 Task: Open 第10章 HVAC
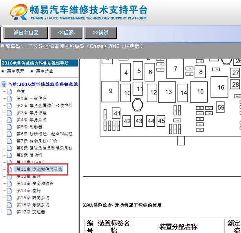(x=31, y=162)
